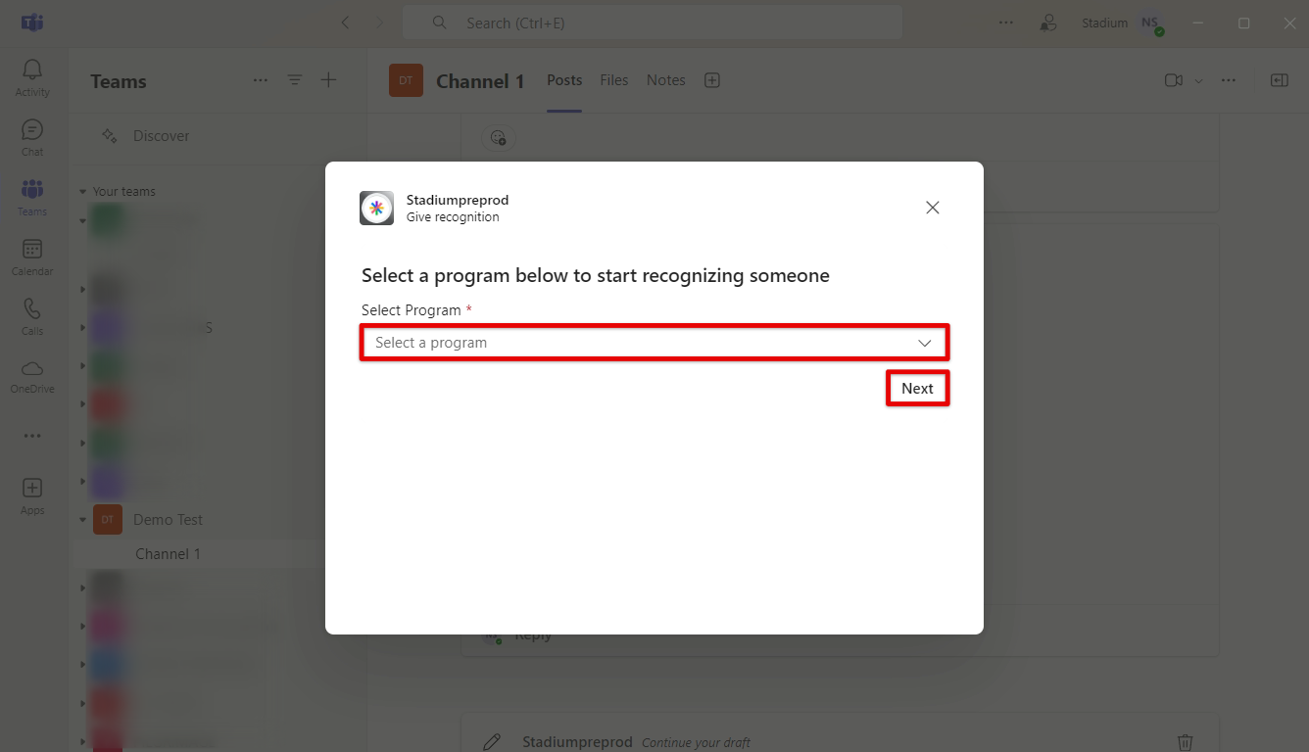Open OneDrive from the sidebar
Image resolution: width=1309 pixels, height=752 pixels.
pyautogui.click(x=32, y=376)
